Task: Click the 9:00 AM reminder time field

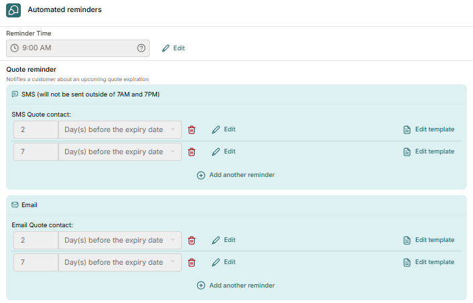Action: [78, 48]
